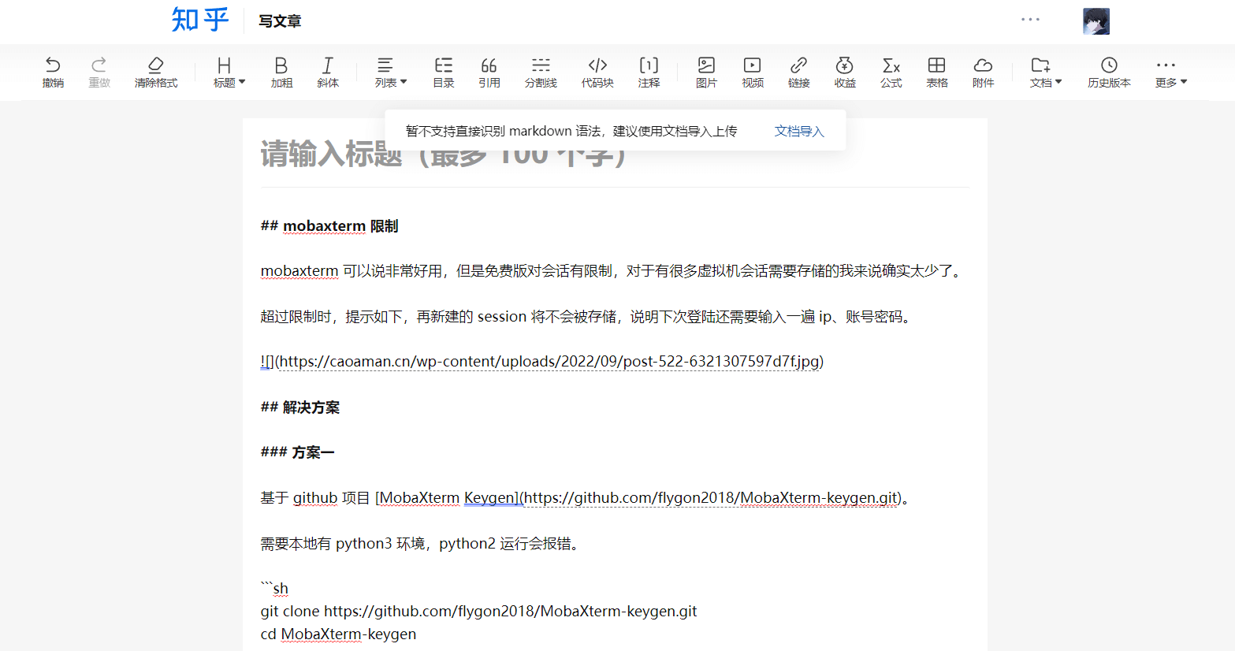Insert a hyperlink using the 链接 icon
Screen dimensions: 1235x651
pos(798,72)
